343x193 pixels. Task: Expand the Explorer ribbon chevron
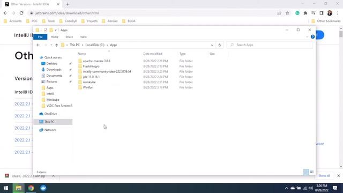coord(307,37)
